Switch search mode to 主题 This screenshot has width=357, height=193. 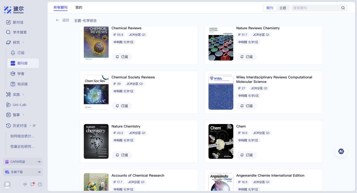(x=283, y=8)
